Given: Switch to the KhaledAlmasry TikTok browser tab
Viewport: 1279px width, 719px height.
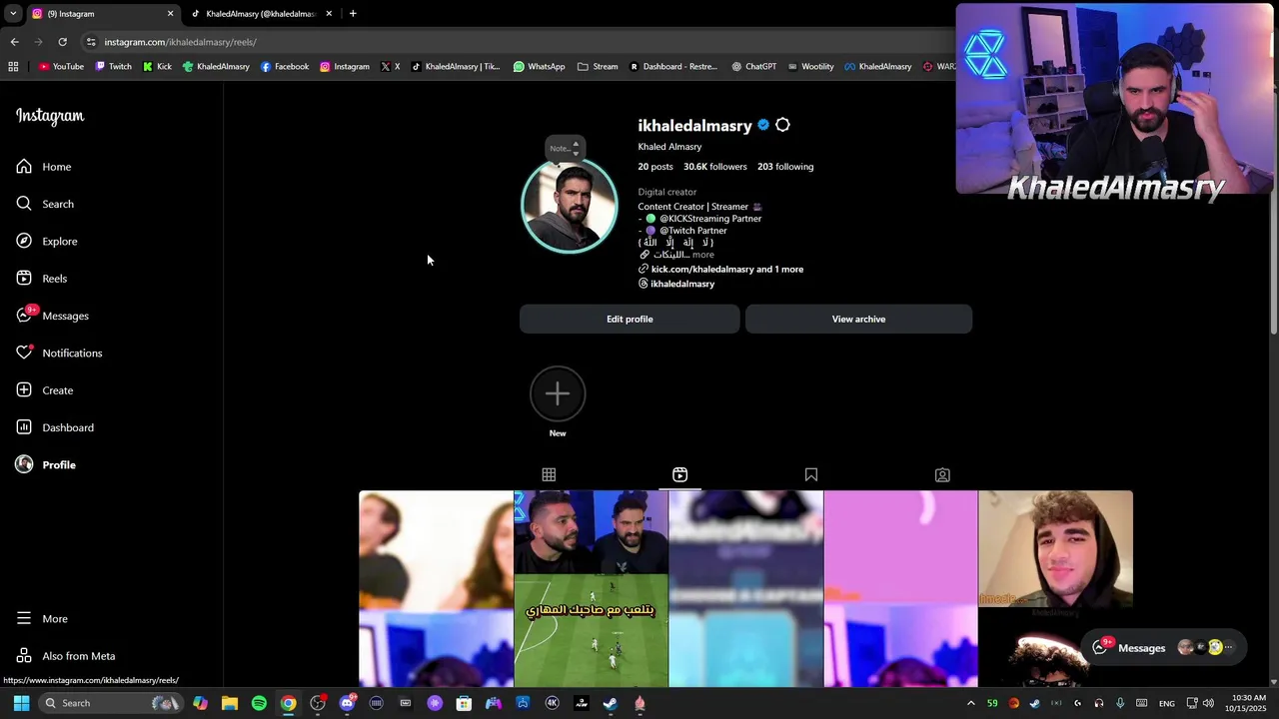Looking at the screenshot, I should (260, 14).
